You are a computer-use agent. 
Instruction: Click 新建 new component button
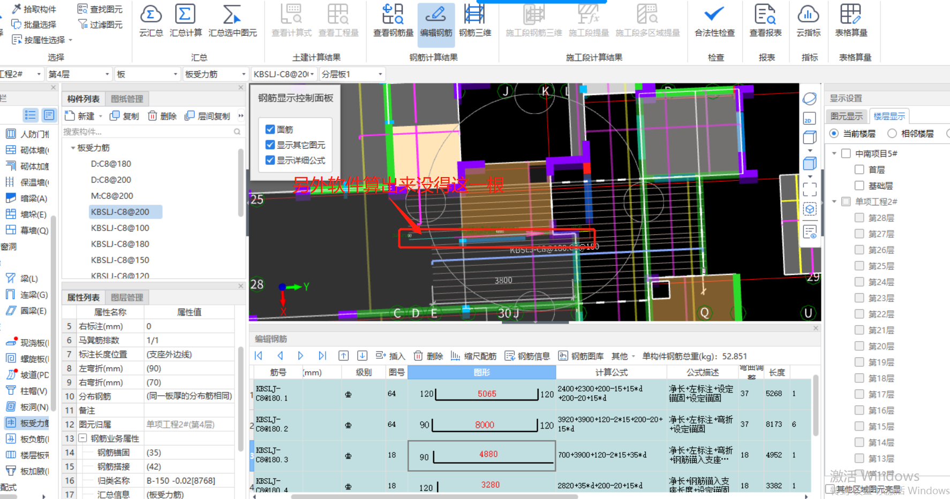point(80,116)
